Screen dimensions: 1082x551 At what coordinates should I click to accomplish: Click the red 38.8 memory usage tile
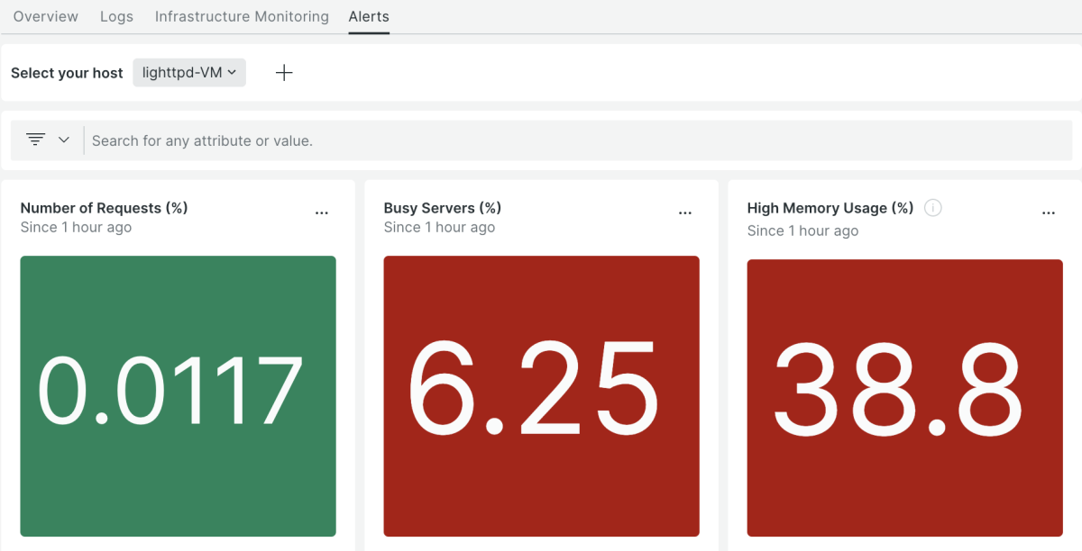tap(904, 396)
